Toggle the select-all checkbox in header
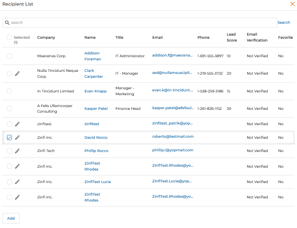 pyautogui.click(x=9, y=37)
